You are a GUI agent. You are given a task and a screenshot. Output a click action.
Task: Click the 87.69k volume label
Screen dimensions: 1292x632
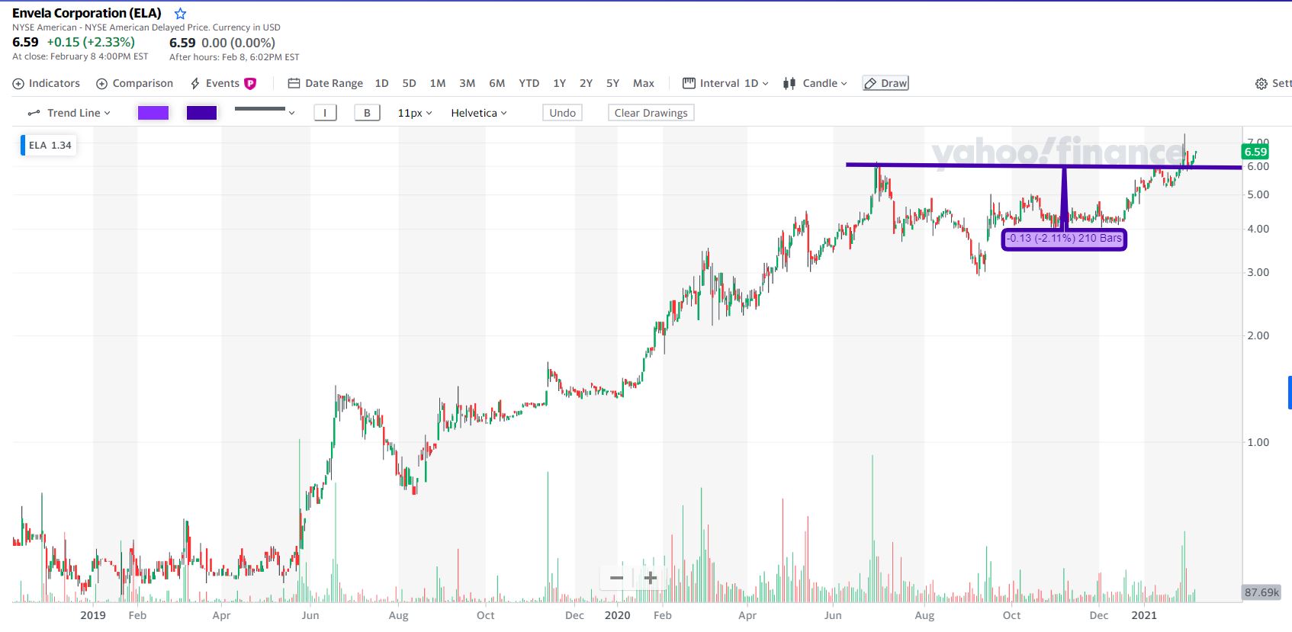(x=1261, y=592)
